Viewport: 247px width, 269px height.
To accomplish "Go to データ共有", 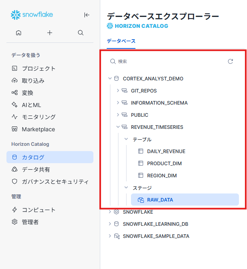I will tap(50, 169).
